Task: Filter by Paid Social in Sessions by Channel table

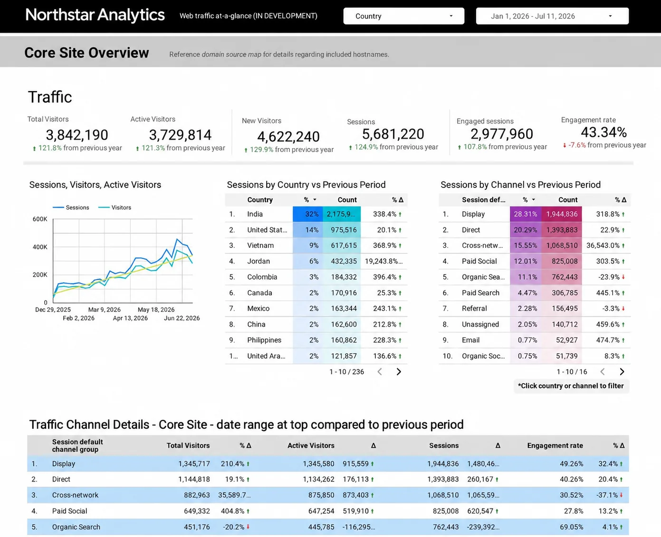Action: (x=479, y=261)
